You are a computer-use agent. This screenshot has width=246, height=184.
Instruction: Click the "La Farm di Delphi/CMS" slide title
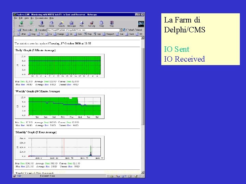(184, 25)
